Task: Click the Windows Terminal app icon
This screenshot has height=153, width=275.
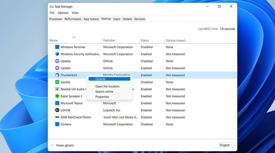Action: click(57, 47)
